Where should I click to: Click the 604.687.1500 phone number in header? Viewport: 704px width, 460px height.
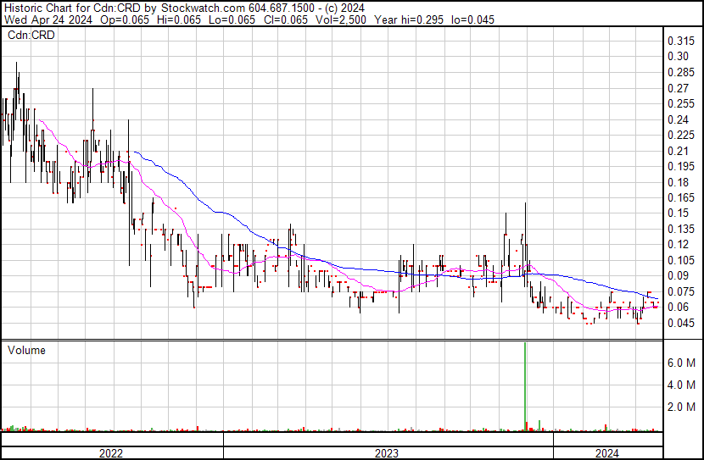(x=279, y=7)
